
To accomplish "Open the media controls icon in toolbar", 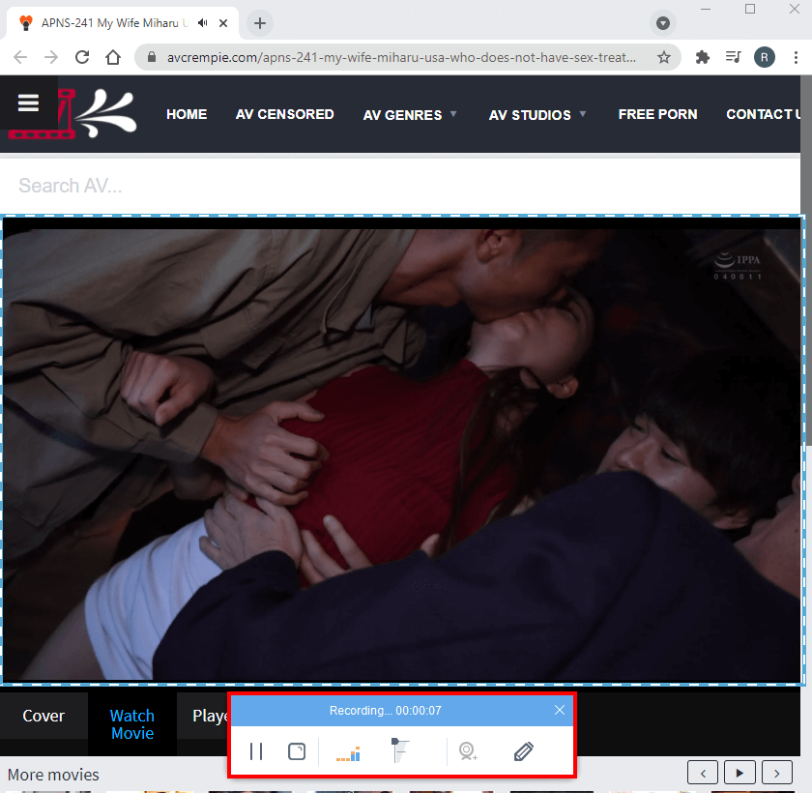I will [x=734, y=57].
